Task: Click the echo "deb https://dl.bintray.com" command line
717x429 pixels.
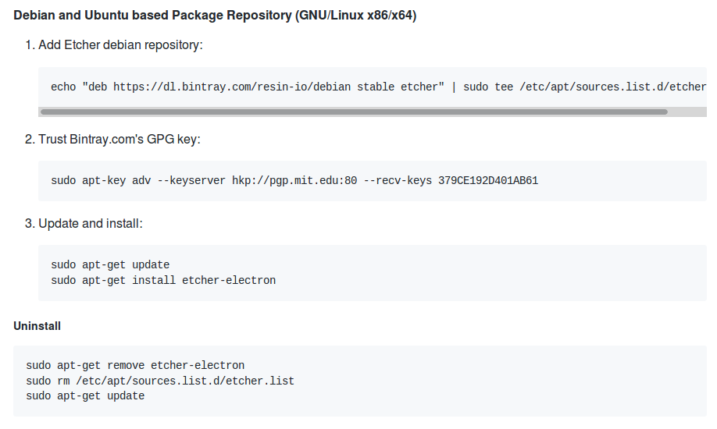Action: point(379,87)
